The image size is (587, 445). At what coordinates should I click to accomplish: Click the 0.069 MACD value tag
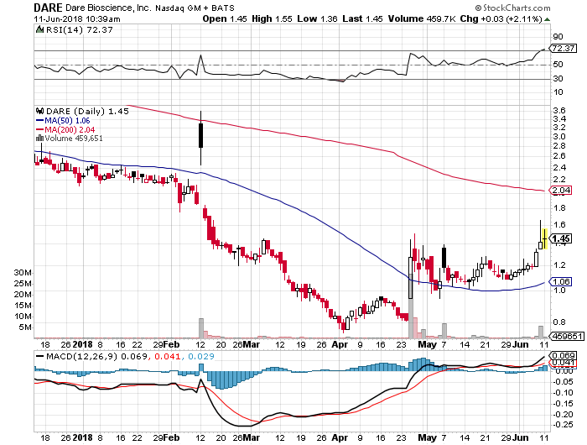tap(563, 355)
